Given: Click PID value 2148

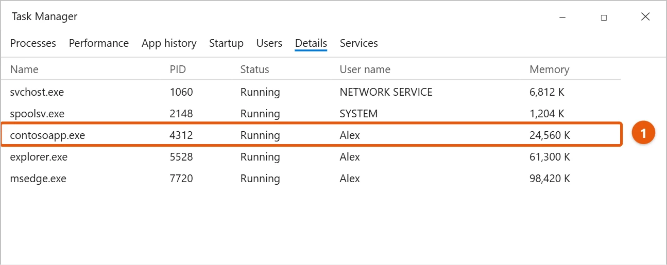Looking at the screenshot, I should coord(181,114).
